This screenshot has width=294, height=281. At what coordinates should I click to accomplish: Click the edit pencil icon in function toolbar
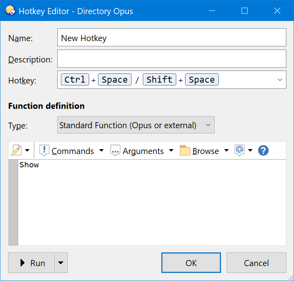coord(16,150)
